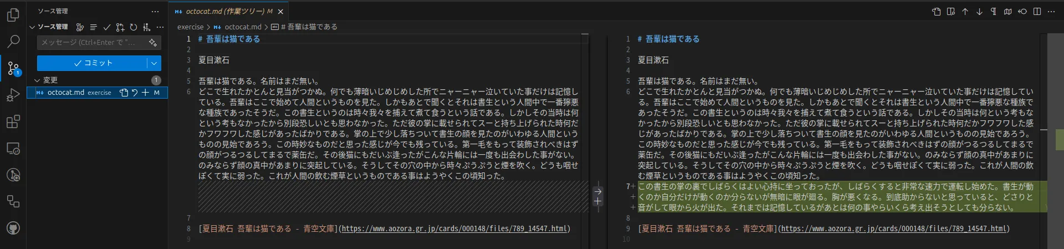Click octocat.md in the breadcrumb path
The height and width of the screenshot is (249, 1064).
243,27
